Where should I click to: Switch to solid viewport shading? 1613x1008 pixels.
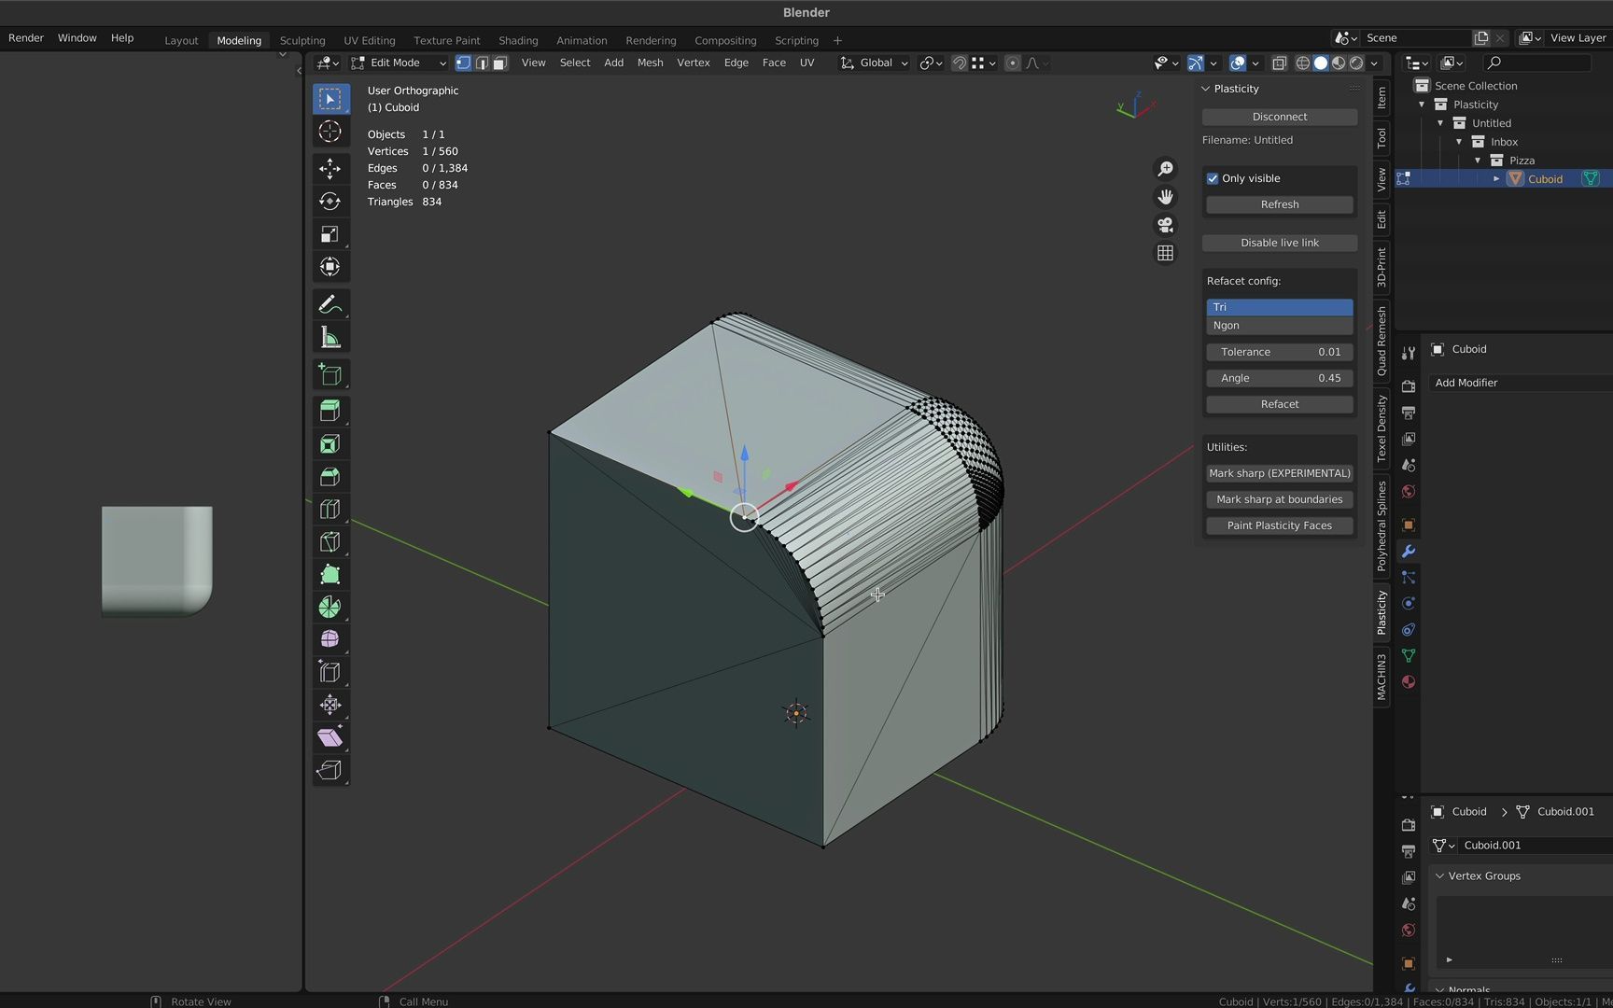[1321, 63]
